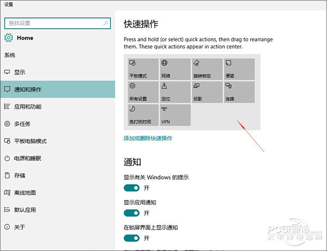Toggle the 旋转锁定 quick action tile
327x251 pixels.
(x=207, y=69)
